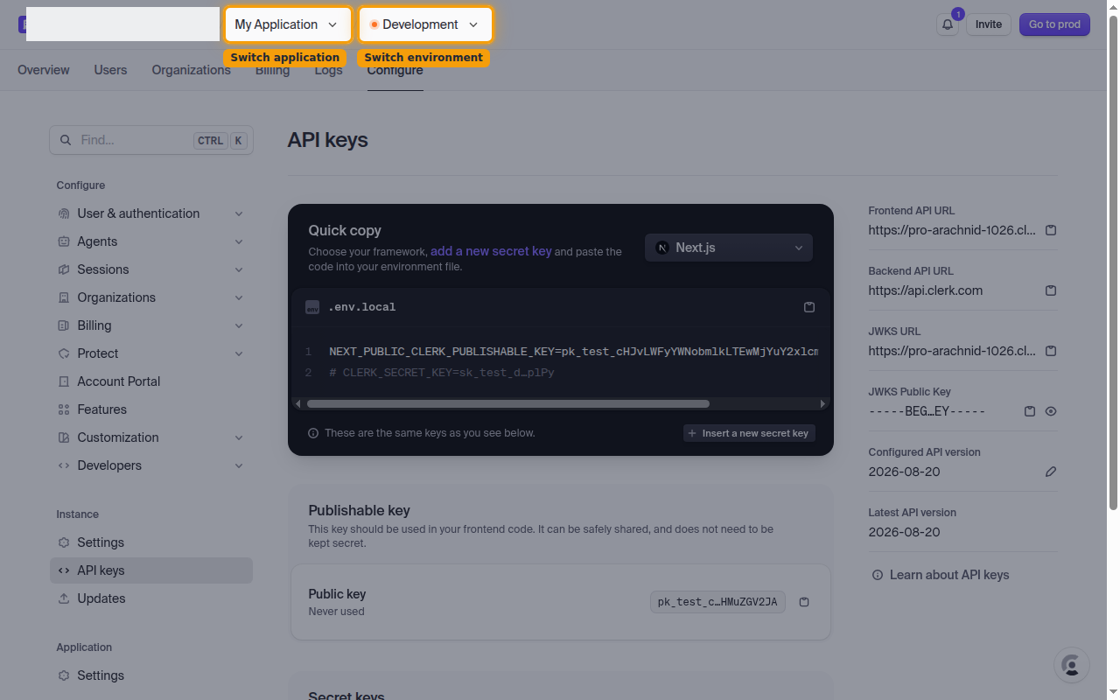Screen dimensions: 1120x700
Task: Click the Updates sidebar icon
Action: (x=64, y=598)
